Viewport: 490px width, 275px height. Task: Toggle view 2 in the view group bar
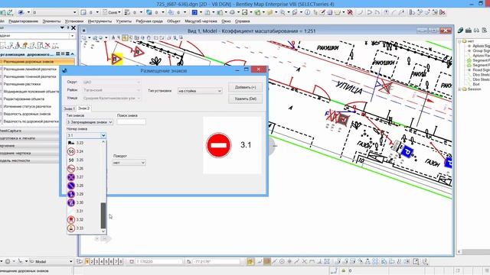92,261
